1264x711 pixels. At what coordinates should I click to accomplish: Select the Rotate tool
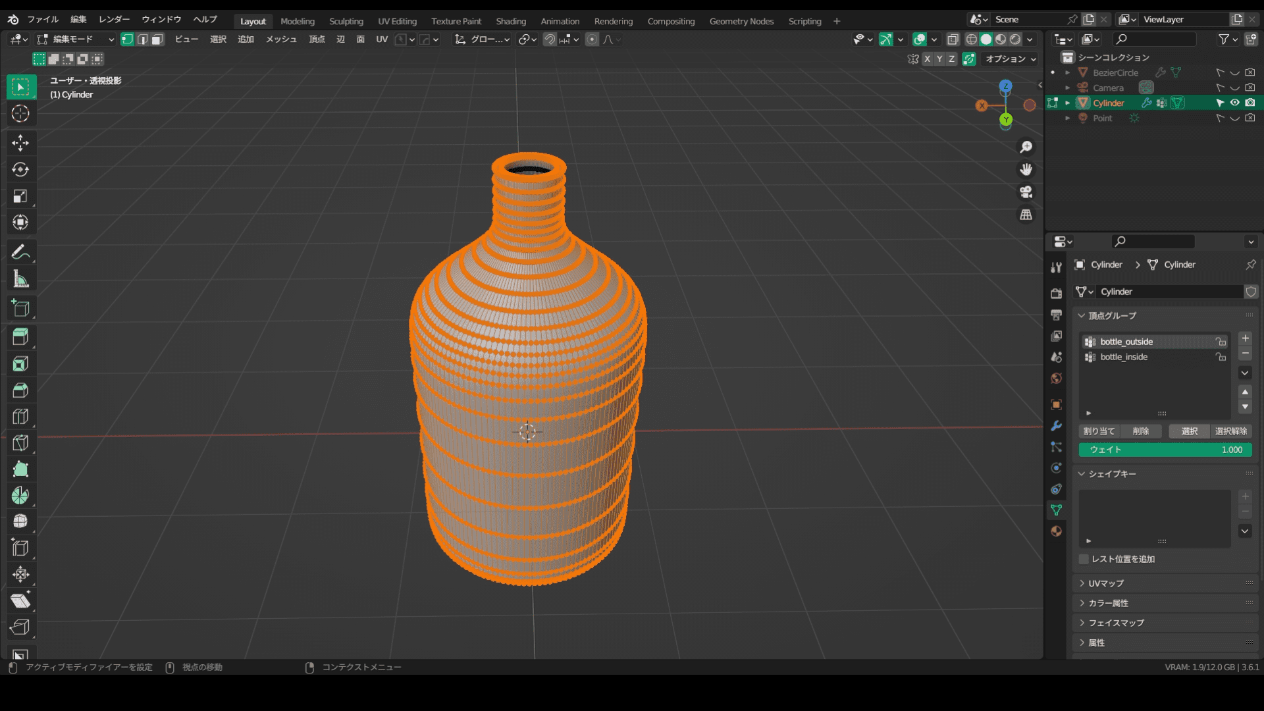(20, 170)
